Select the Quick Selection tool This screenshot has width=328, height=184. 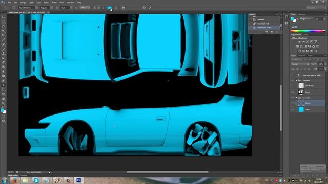(3, 31)
